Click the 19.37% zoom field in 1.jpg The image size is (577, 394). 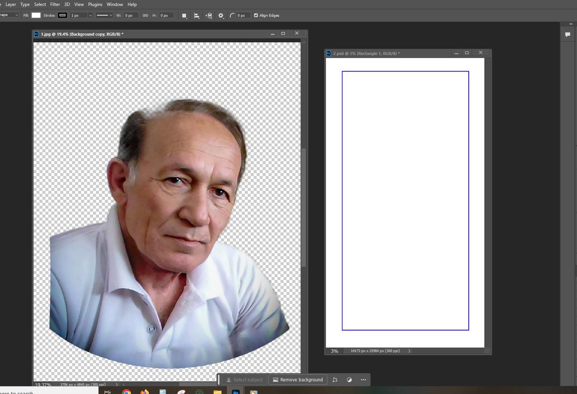pos(42,385)
